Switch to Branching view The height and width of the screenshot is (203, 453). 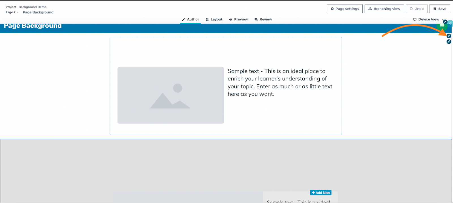click(384, 9)
